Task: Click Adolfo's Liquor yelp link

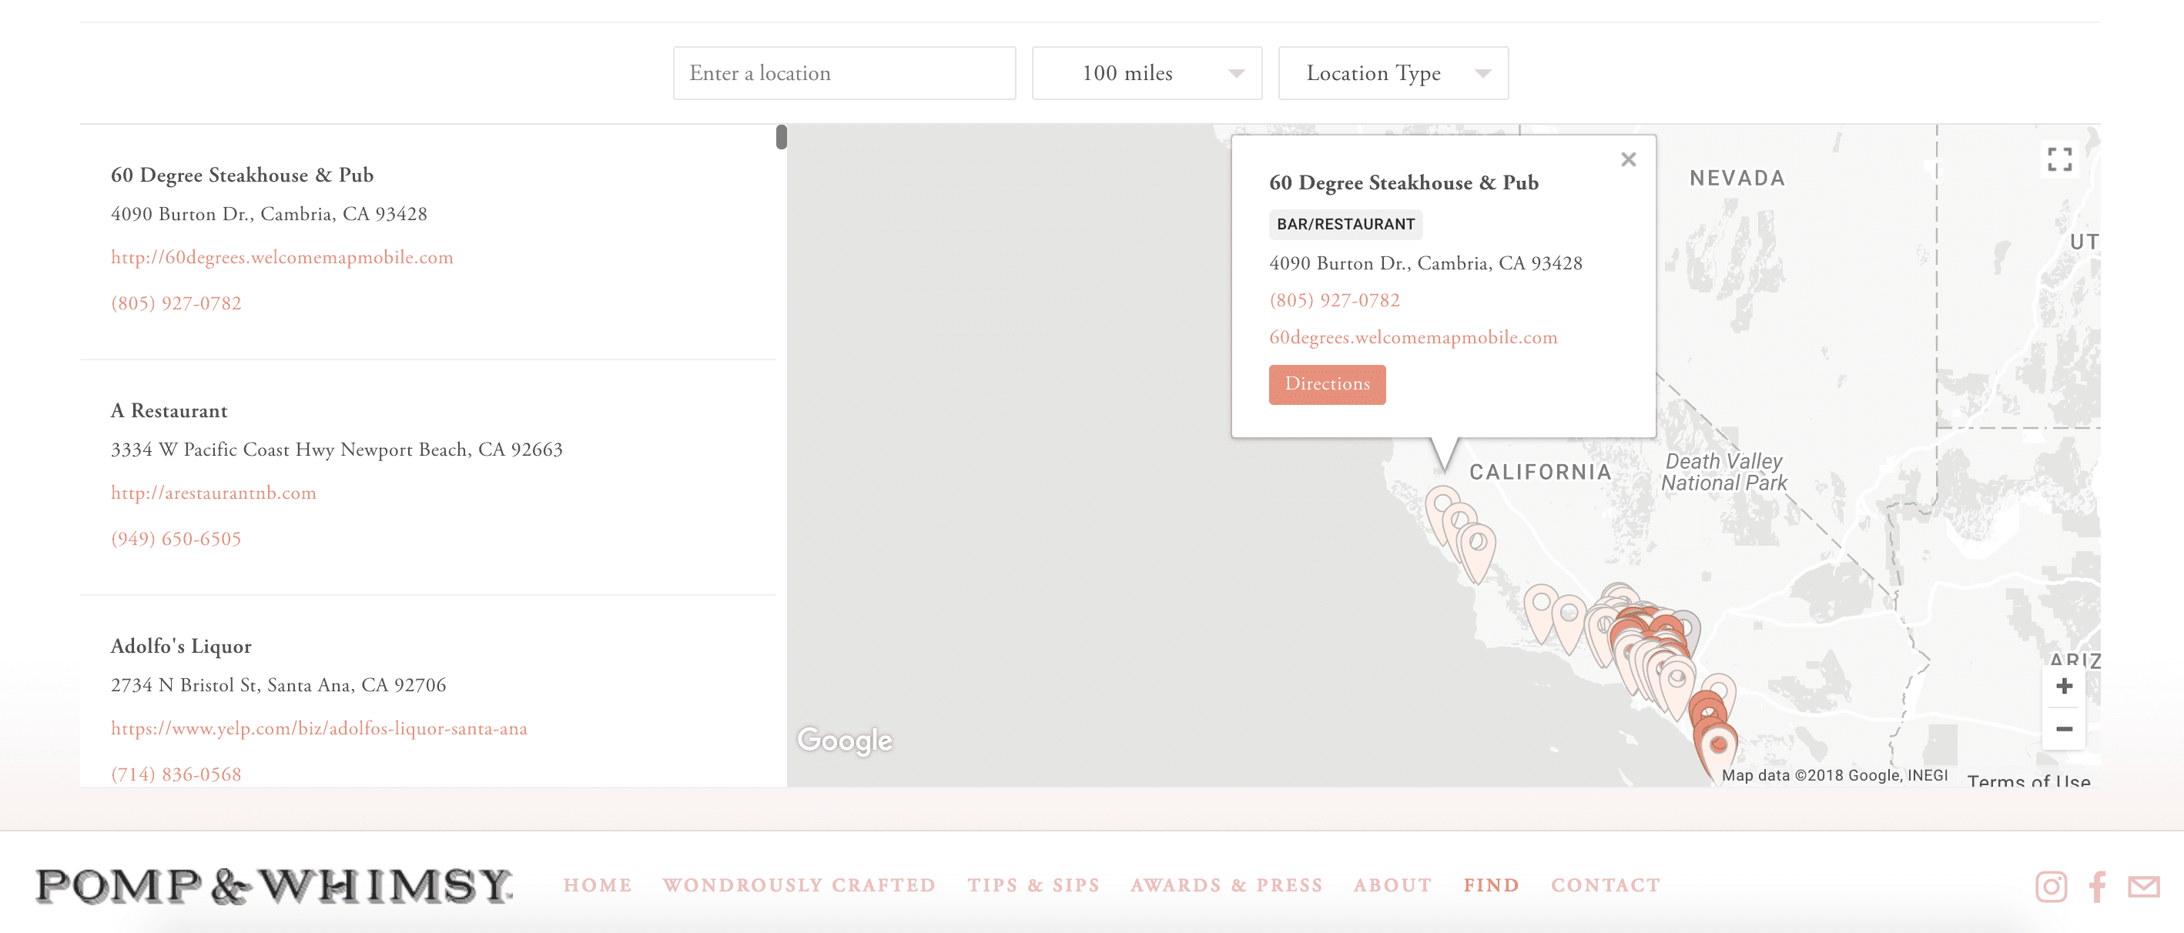Action: [x=319, y=729]
